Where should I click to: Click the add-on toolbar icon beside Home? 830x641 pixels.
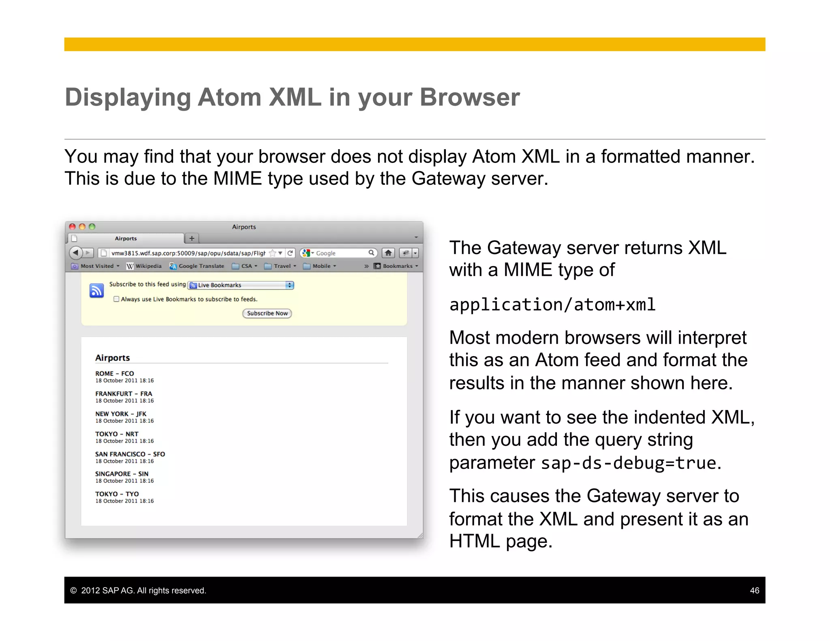click(x=405, y=253)
